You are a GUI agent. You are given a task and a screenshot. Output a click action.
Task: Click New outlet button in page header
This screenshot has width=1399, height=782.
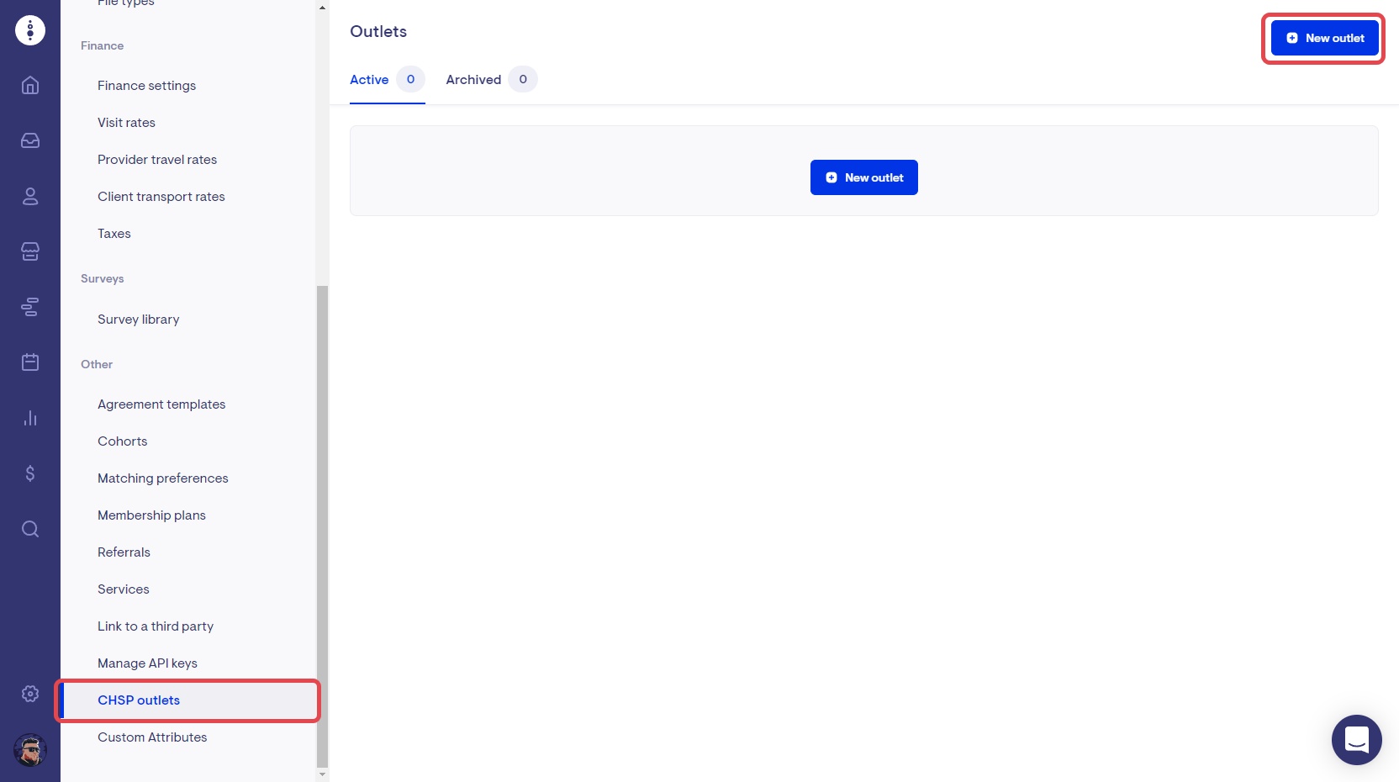pos(1324,38)
